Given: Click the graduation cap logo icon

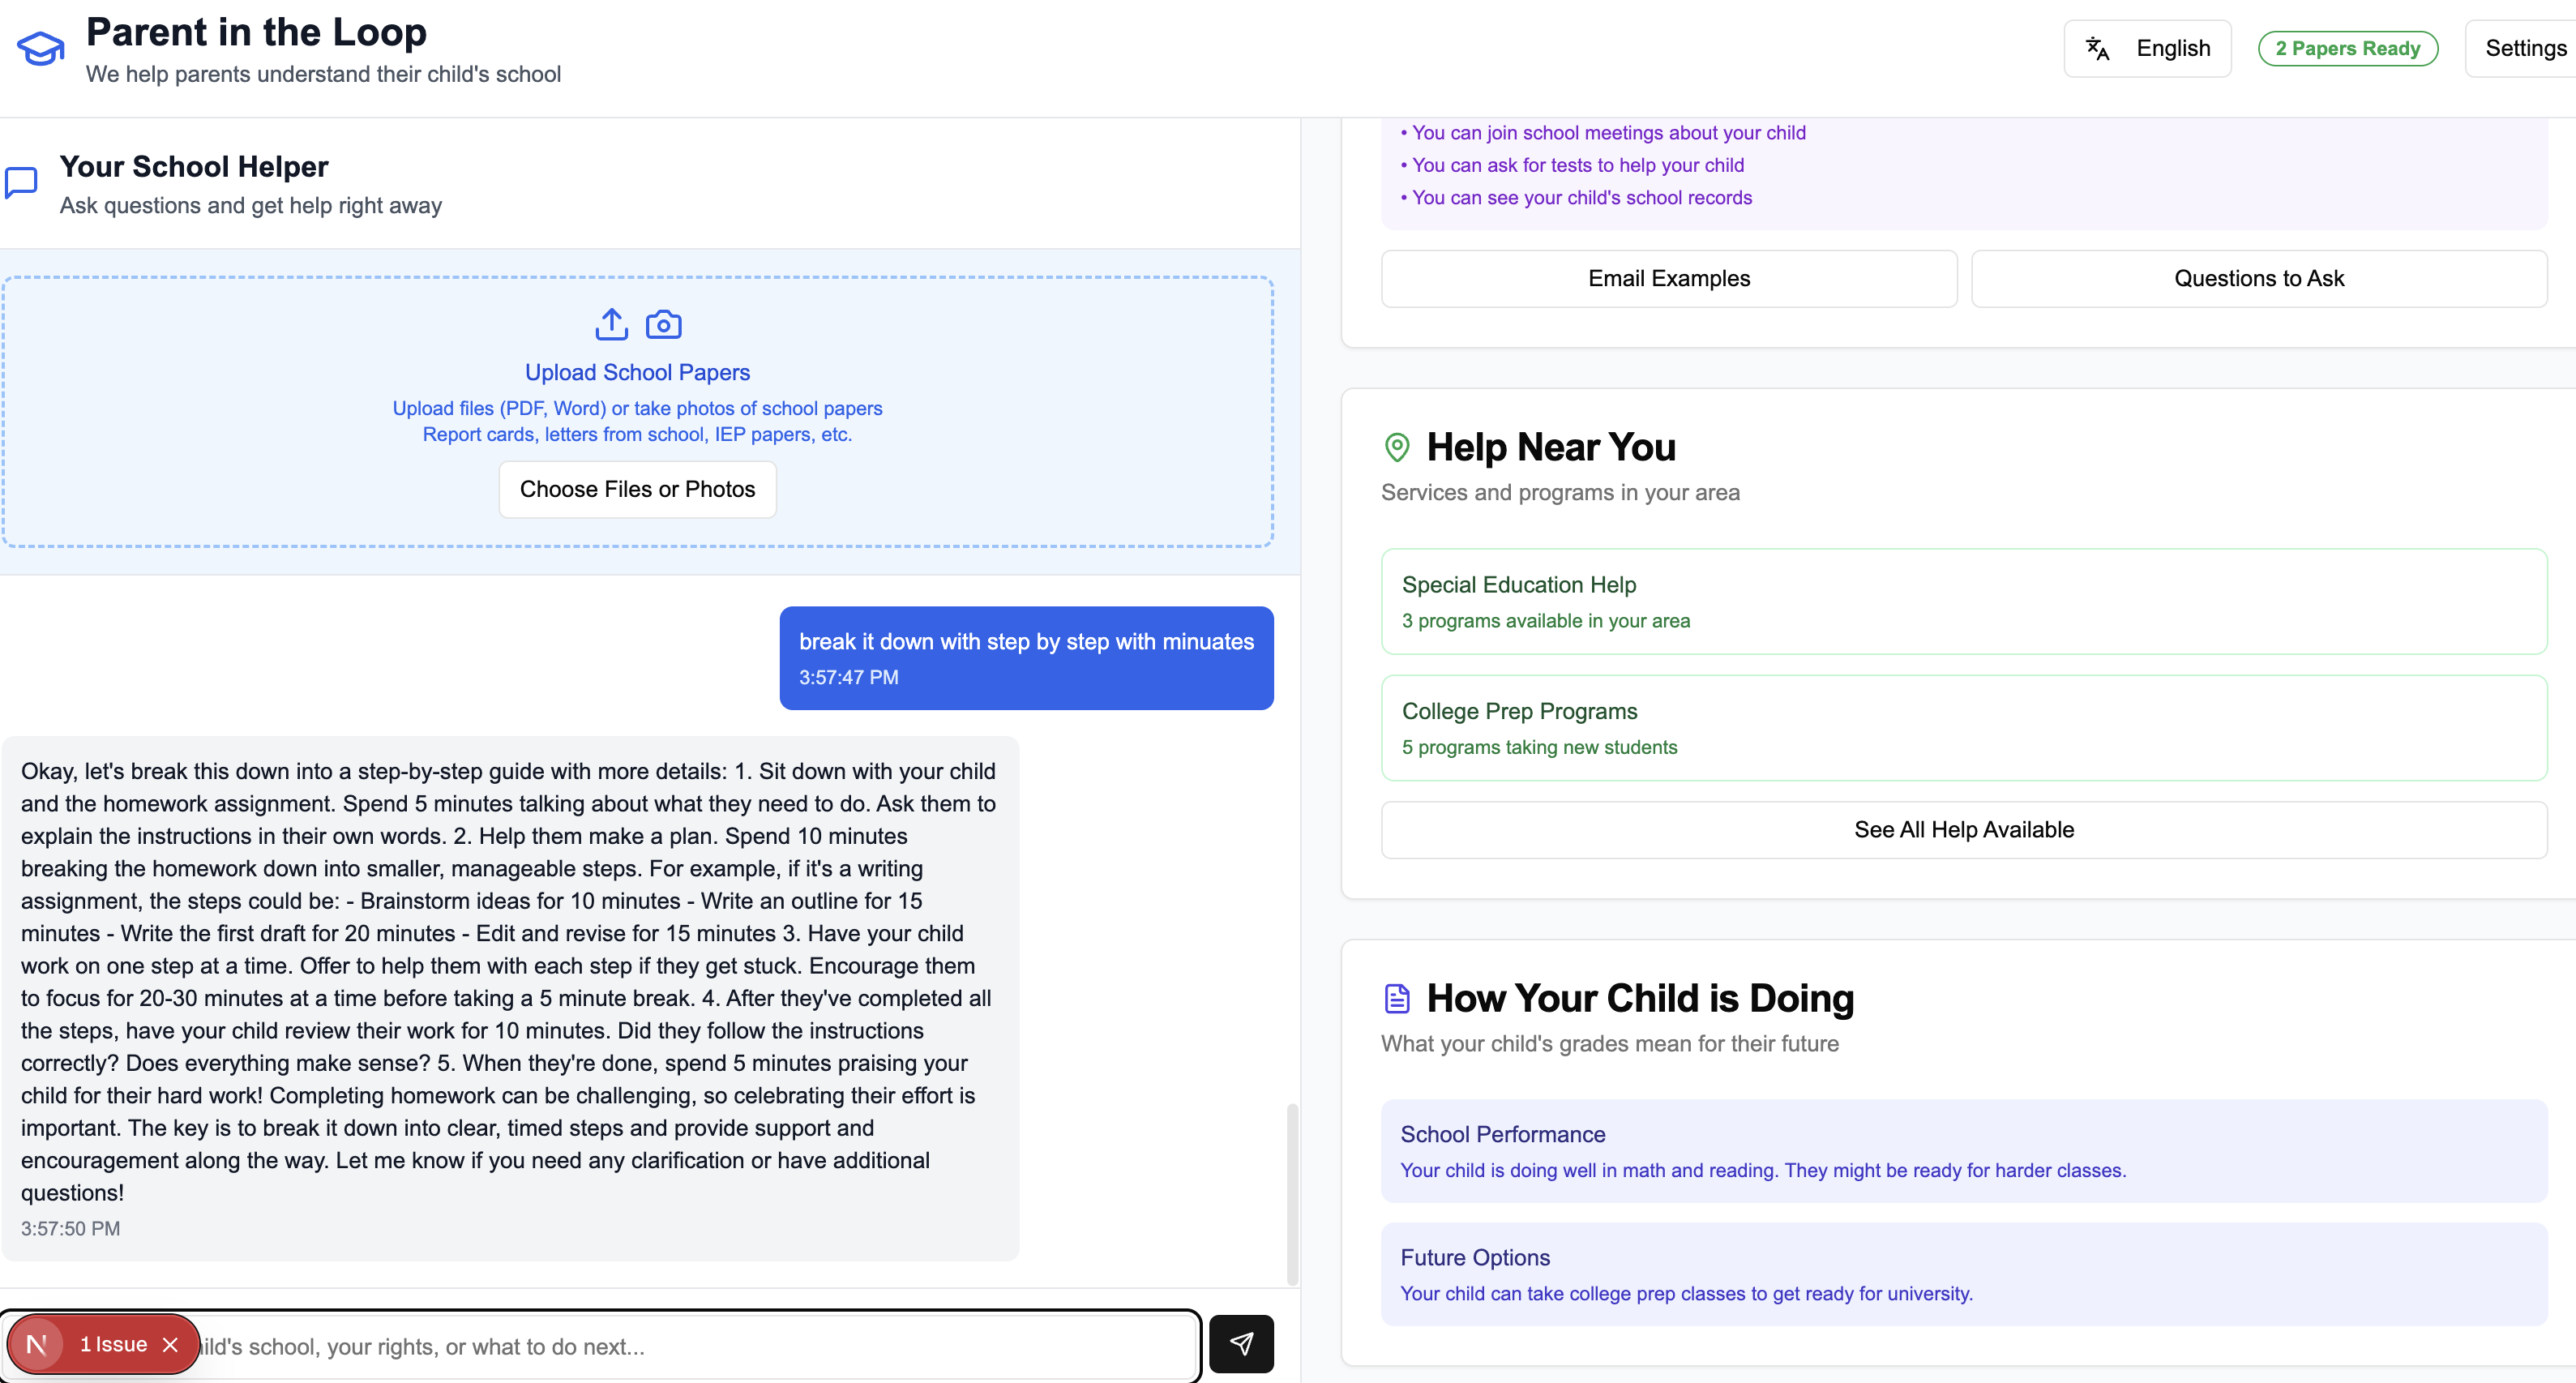Looking at the screenshot, I should pyautogui.click(x=40, y=48).
